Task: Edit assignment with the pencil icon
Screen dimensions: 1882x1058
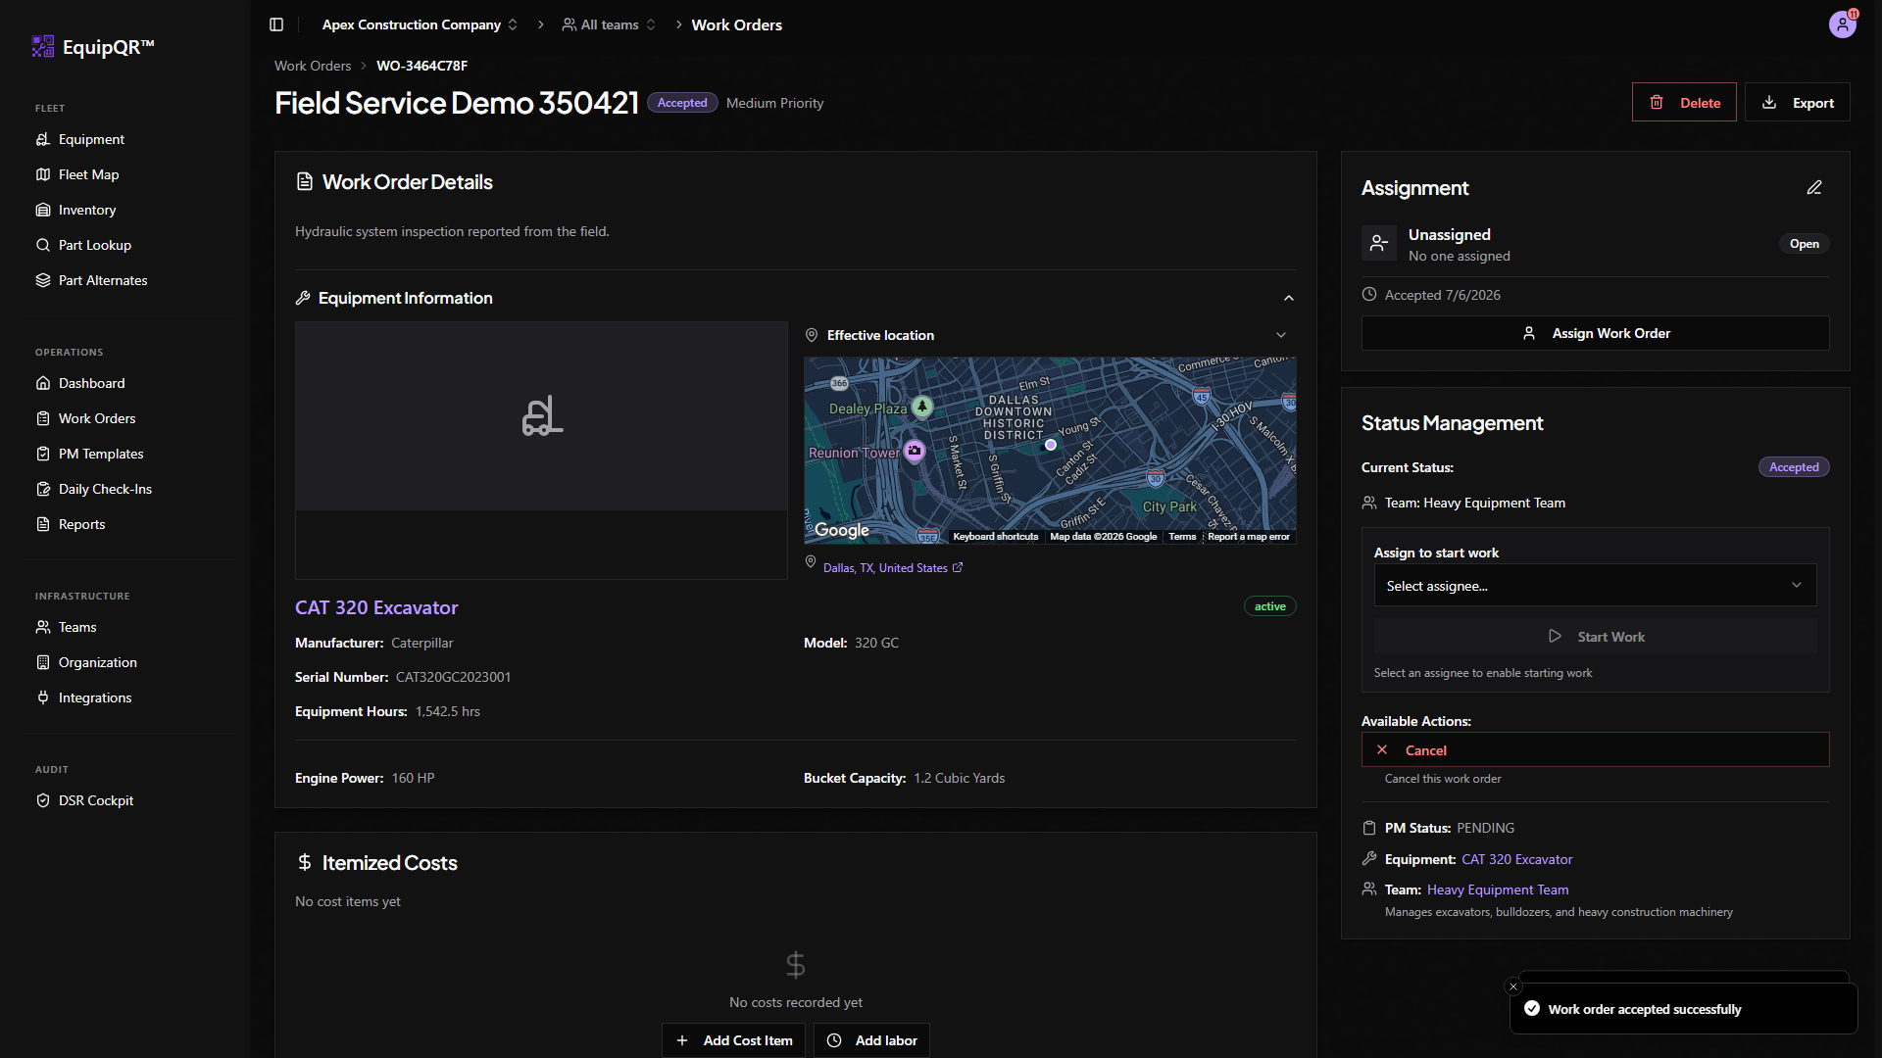Action: pos(1814,187)
